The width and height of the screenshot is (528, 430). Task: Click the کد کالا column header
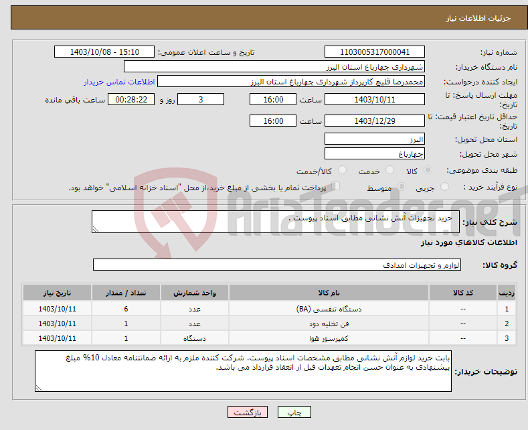click(463, 293)
